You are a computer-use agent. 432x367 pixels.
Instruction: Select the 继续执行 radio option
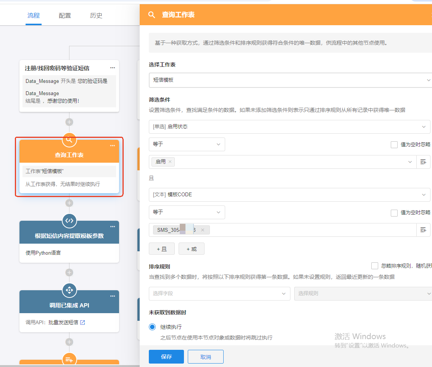pyautogui.click(x=152, y=327)
